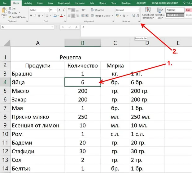This screenshot has height=173, width=192.
Task: Open the Fill Color bucket
Action: point(55,16)
